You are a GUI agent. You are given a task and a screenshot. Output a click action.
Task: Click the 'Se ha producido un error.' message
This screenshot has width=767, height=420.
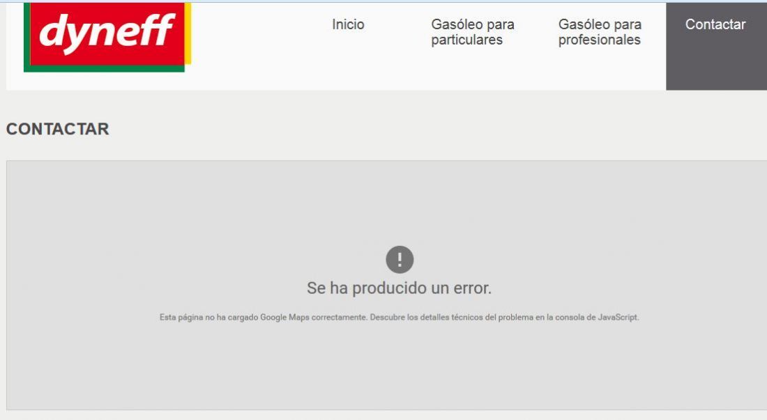pos(399,288)
